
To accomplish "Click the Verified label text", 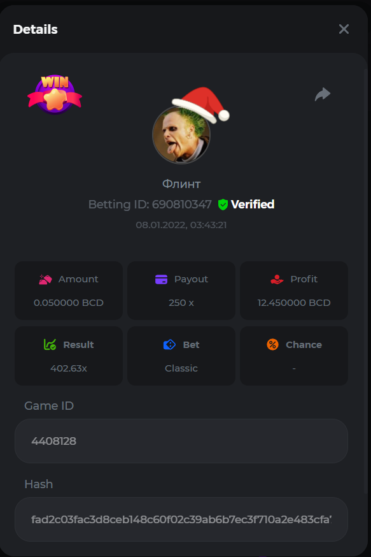I will coord(253,205).
